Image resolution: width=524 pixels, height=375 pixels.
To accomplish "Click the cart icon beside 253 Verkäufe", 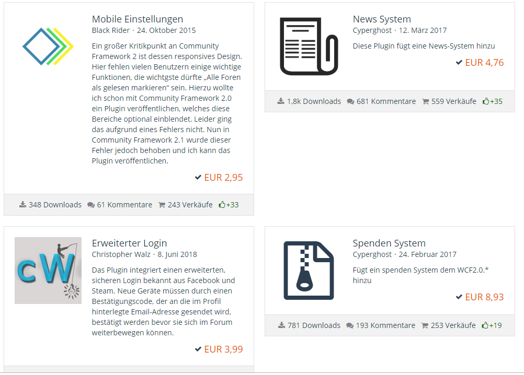I will (x=425, y=325).
